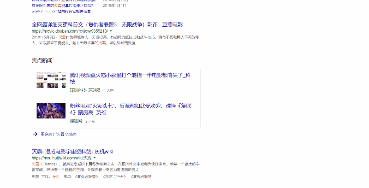Select the 1 天前 timestamp in news
Viewport: 369px width, 188px height.
click(109, 90)
